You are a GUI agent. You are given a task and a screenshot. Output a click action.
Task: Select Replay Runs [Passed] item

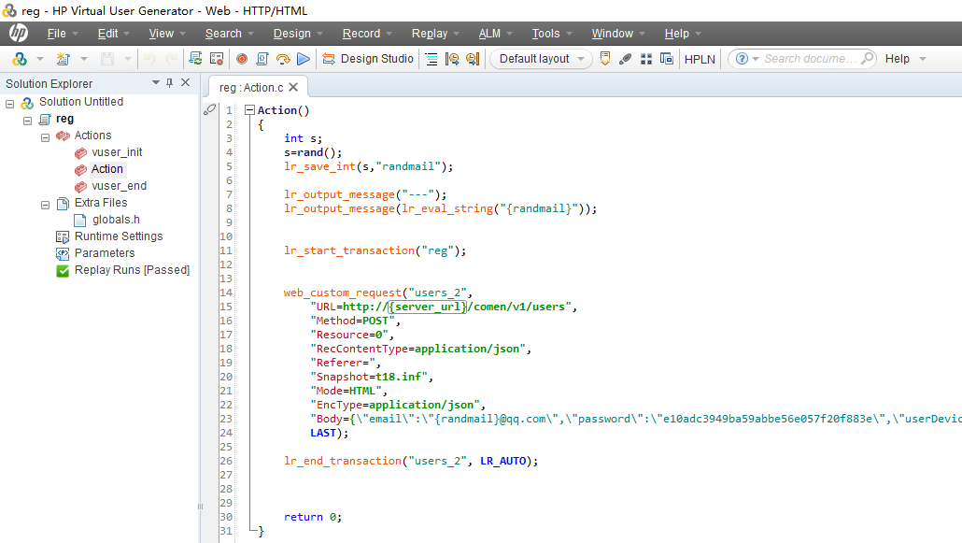coord(132,270)
